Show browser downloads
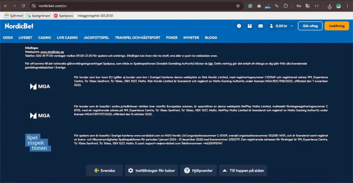 330,6
